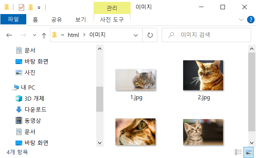Viewport: 256px width, 158px height.
Task: Click the folder icon in the title bar
Action: click(7, 7)
